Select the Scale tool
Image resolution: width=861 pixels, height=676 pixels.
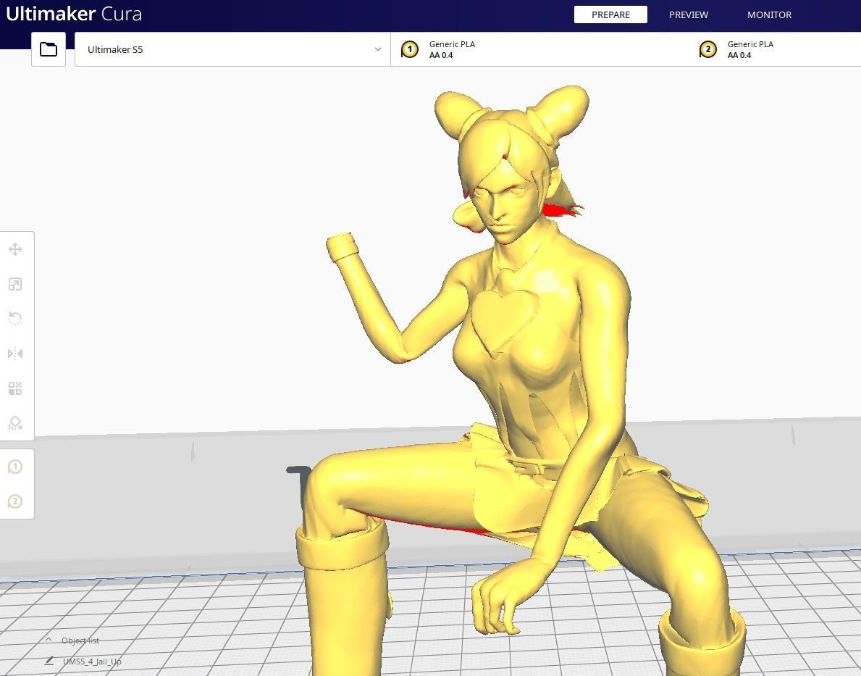click(15, 284)
